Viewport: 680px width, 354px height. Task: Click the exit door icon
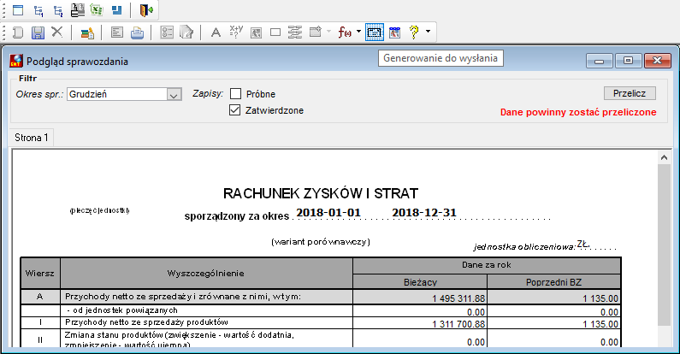(x=146, y=10)
